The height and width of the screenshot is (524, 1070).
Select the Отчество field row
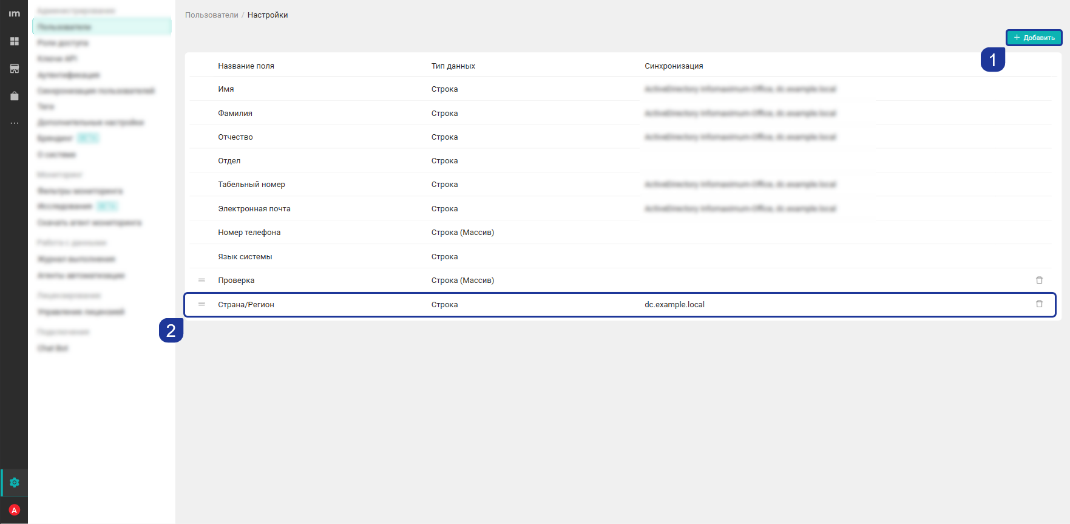(620, 137)
